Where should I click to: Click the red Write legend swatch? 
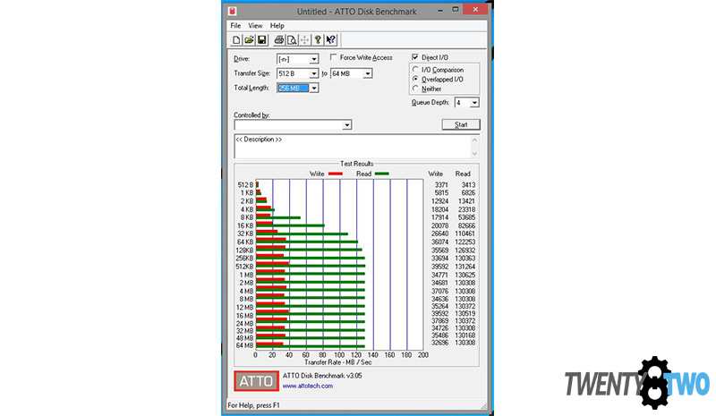coord(335,174)
